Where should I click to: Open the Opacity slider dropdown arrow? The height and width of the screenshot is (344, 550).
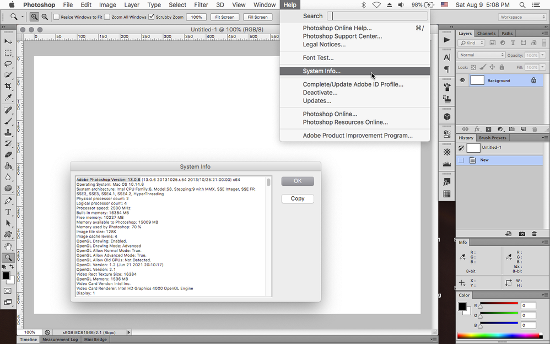click(x=543, y=55)
